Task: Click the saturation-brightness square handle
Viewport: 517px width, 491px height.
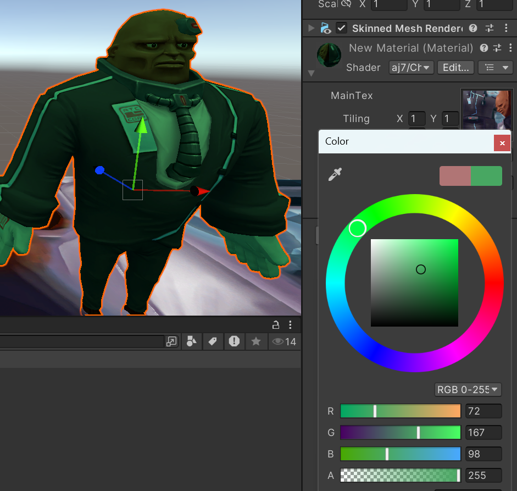Action: [421, 269]
